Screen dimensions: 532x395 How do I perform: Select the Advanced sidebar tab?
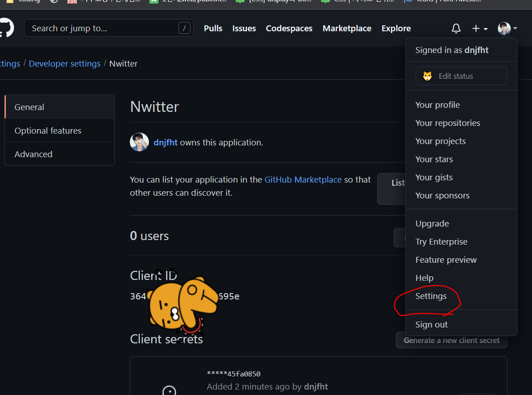click(x=60, y=154)
